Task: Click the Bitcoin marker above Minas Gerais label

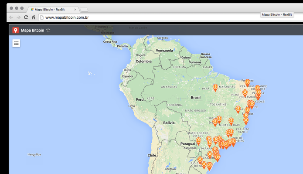Action: pyautogui.click(x=231, y=122)
